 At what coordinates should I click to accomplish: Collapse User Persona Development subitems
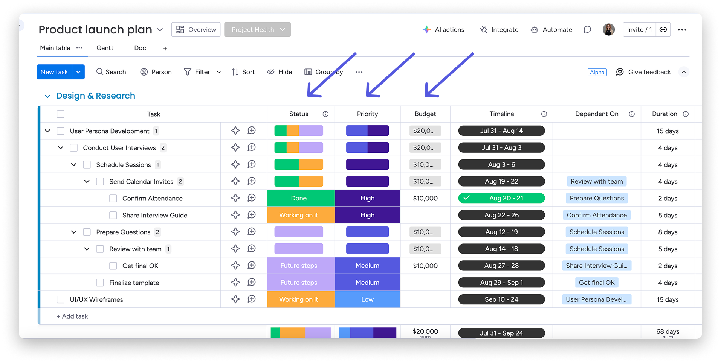click(x=47, y=131)
